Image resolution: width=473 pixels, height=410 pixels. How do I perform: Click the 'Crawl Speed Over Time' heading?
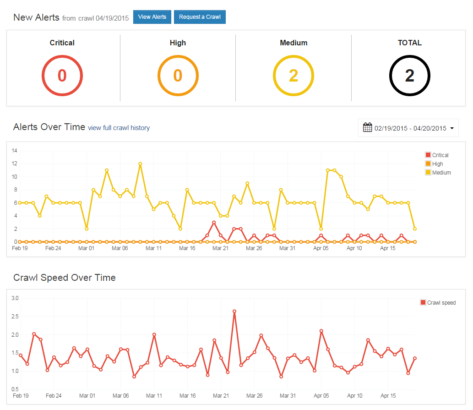[x=65, y=278]
